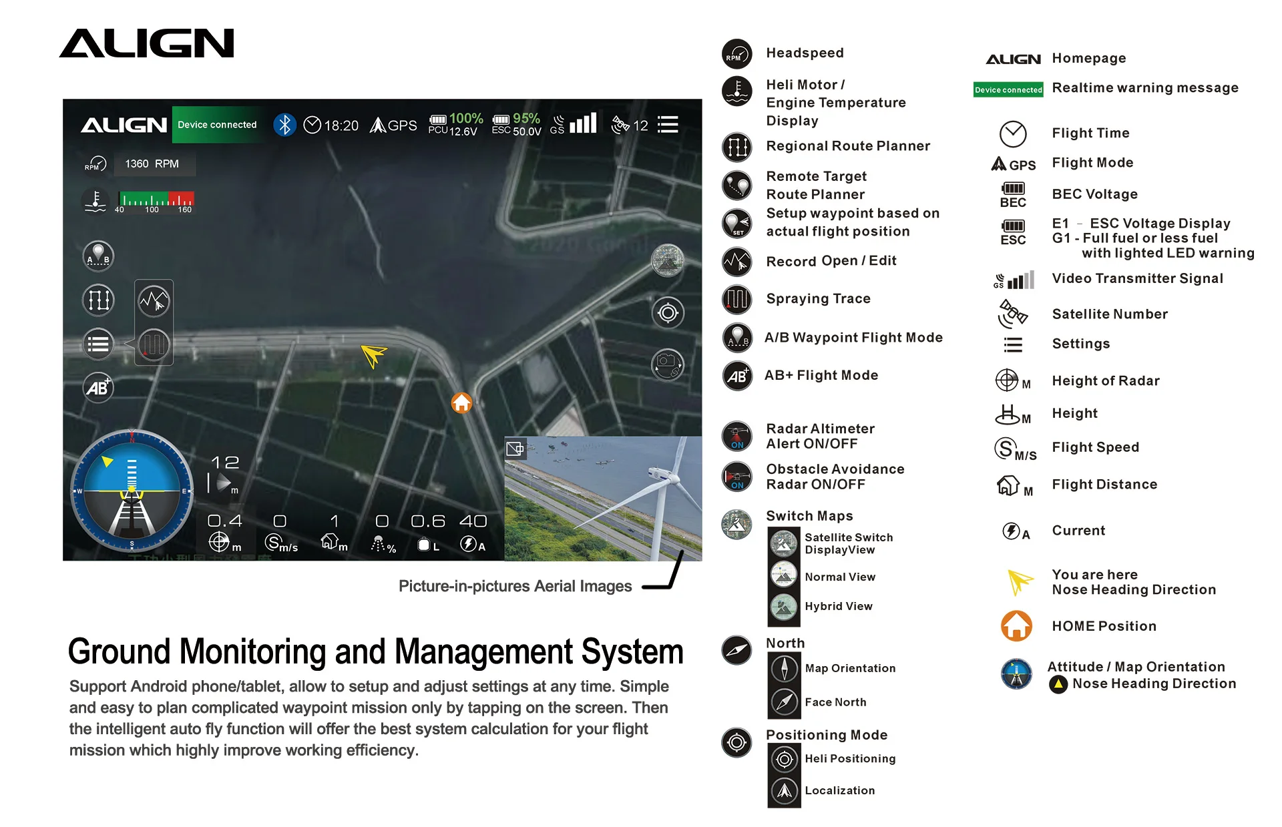Tap the 12 m height readout in the app

pyautogui.click(x=224, y=476)
